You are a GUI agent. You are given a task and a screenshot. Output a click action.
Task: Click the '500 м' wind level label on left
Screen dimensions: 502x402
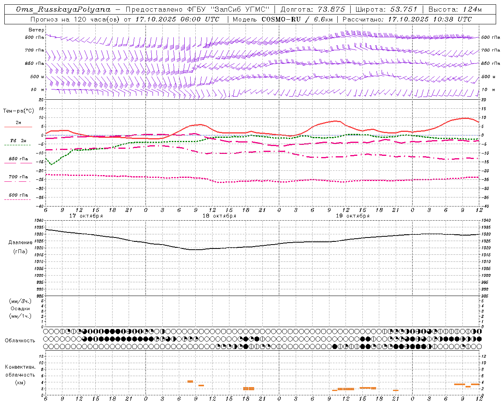click(37, 77)
